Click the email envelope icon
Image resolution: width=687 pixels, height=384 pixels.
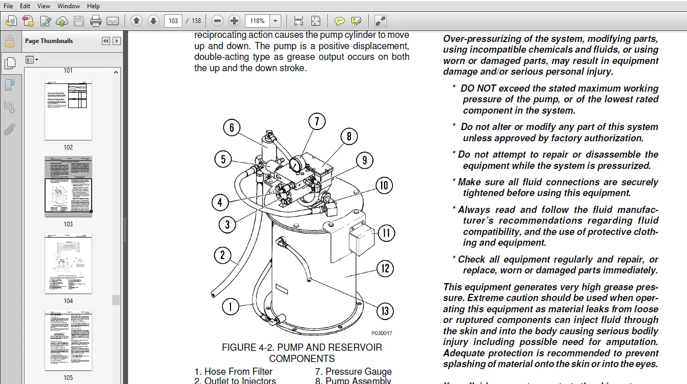[x=113, y=21]
